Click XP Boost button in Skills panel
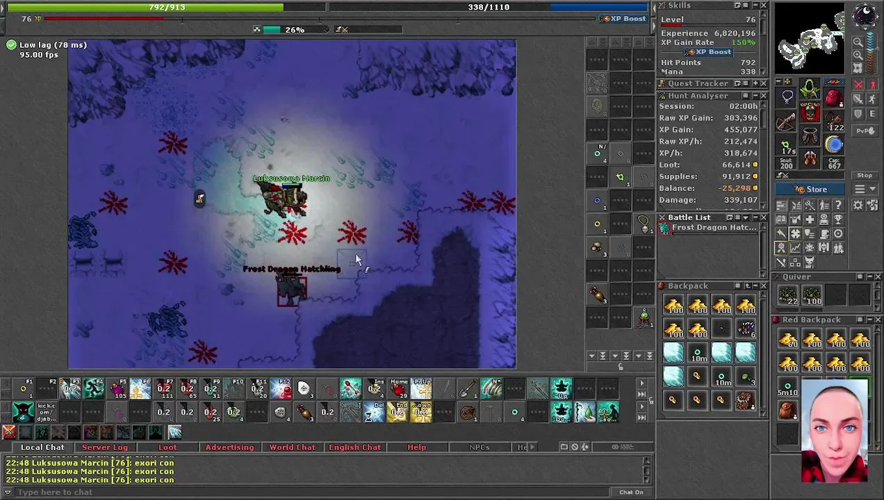The height and width of the screenshot is (500, 884). [707, 52]
